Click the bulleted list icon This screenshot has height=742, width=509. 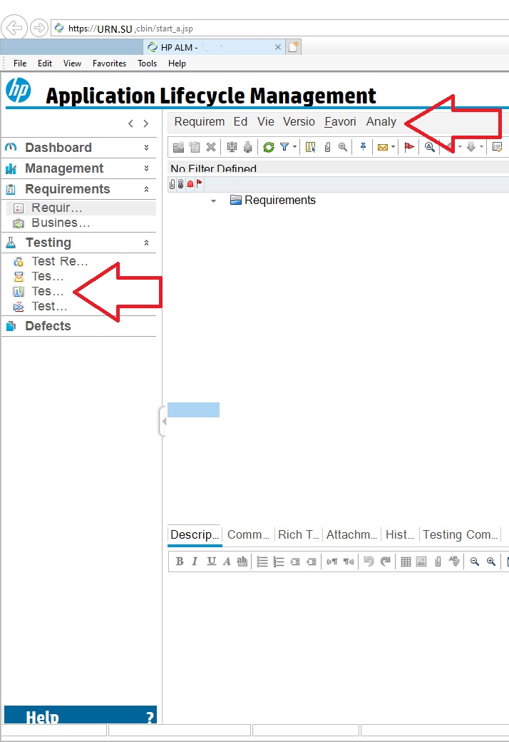pyautogui.click(x=262, y=561)
